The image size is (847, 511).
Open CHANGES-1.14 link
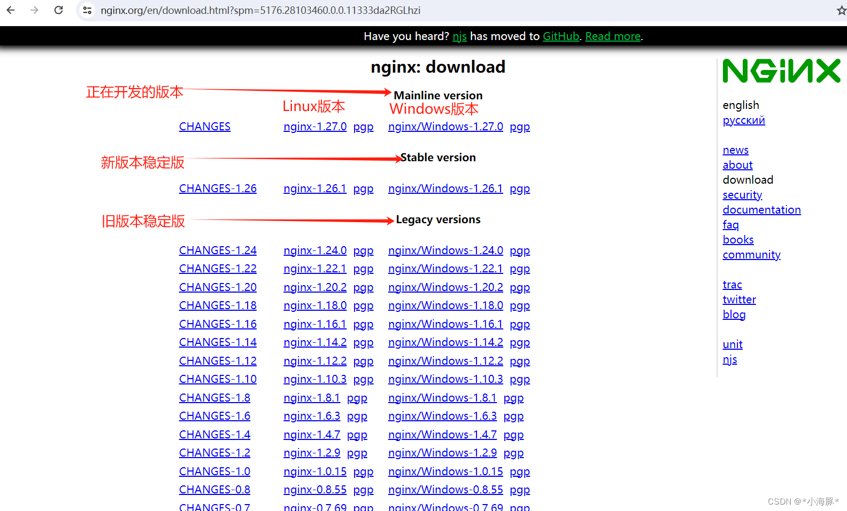[x=218, y=342]
